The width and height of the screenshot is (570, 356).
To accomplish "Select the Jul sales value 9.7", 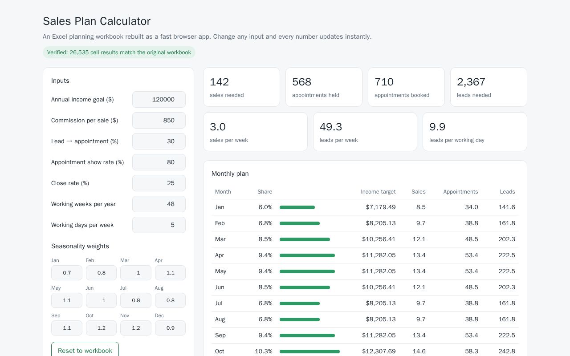I will coord(421,303).
